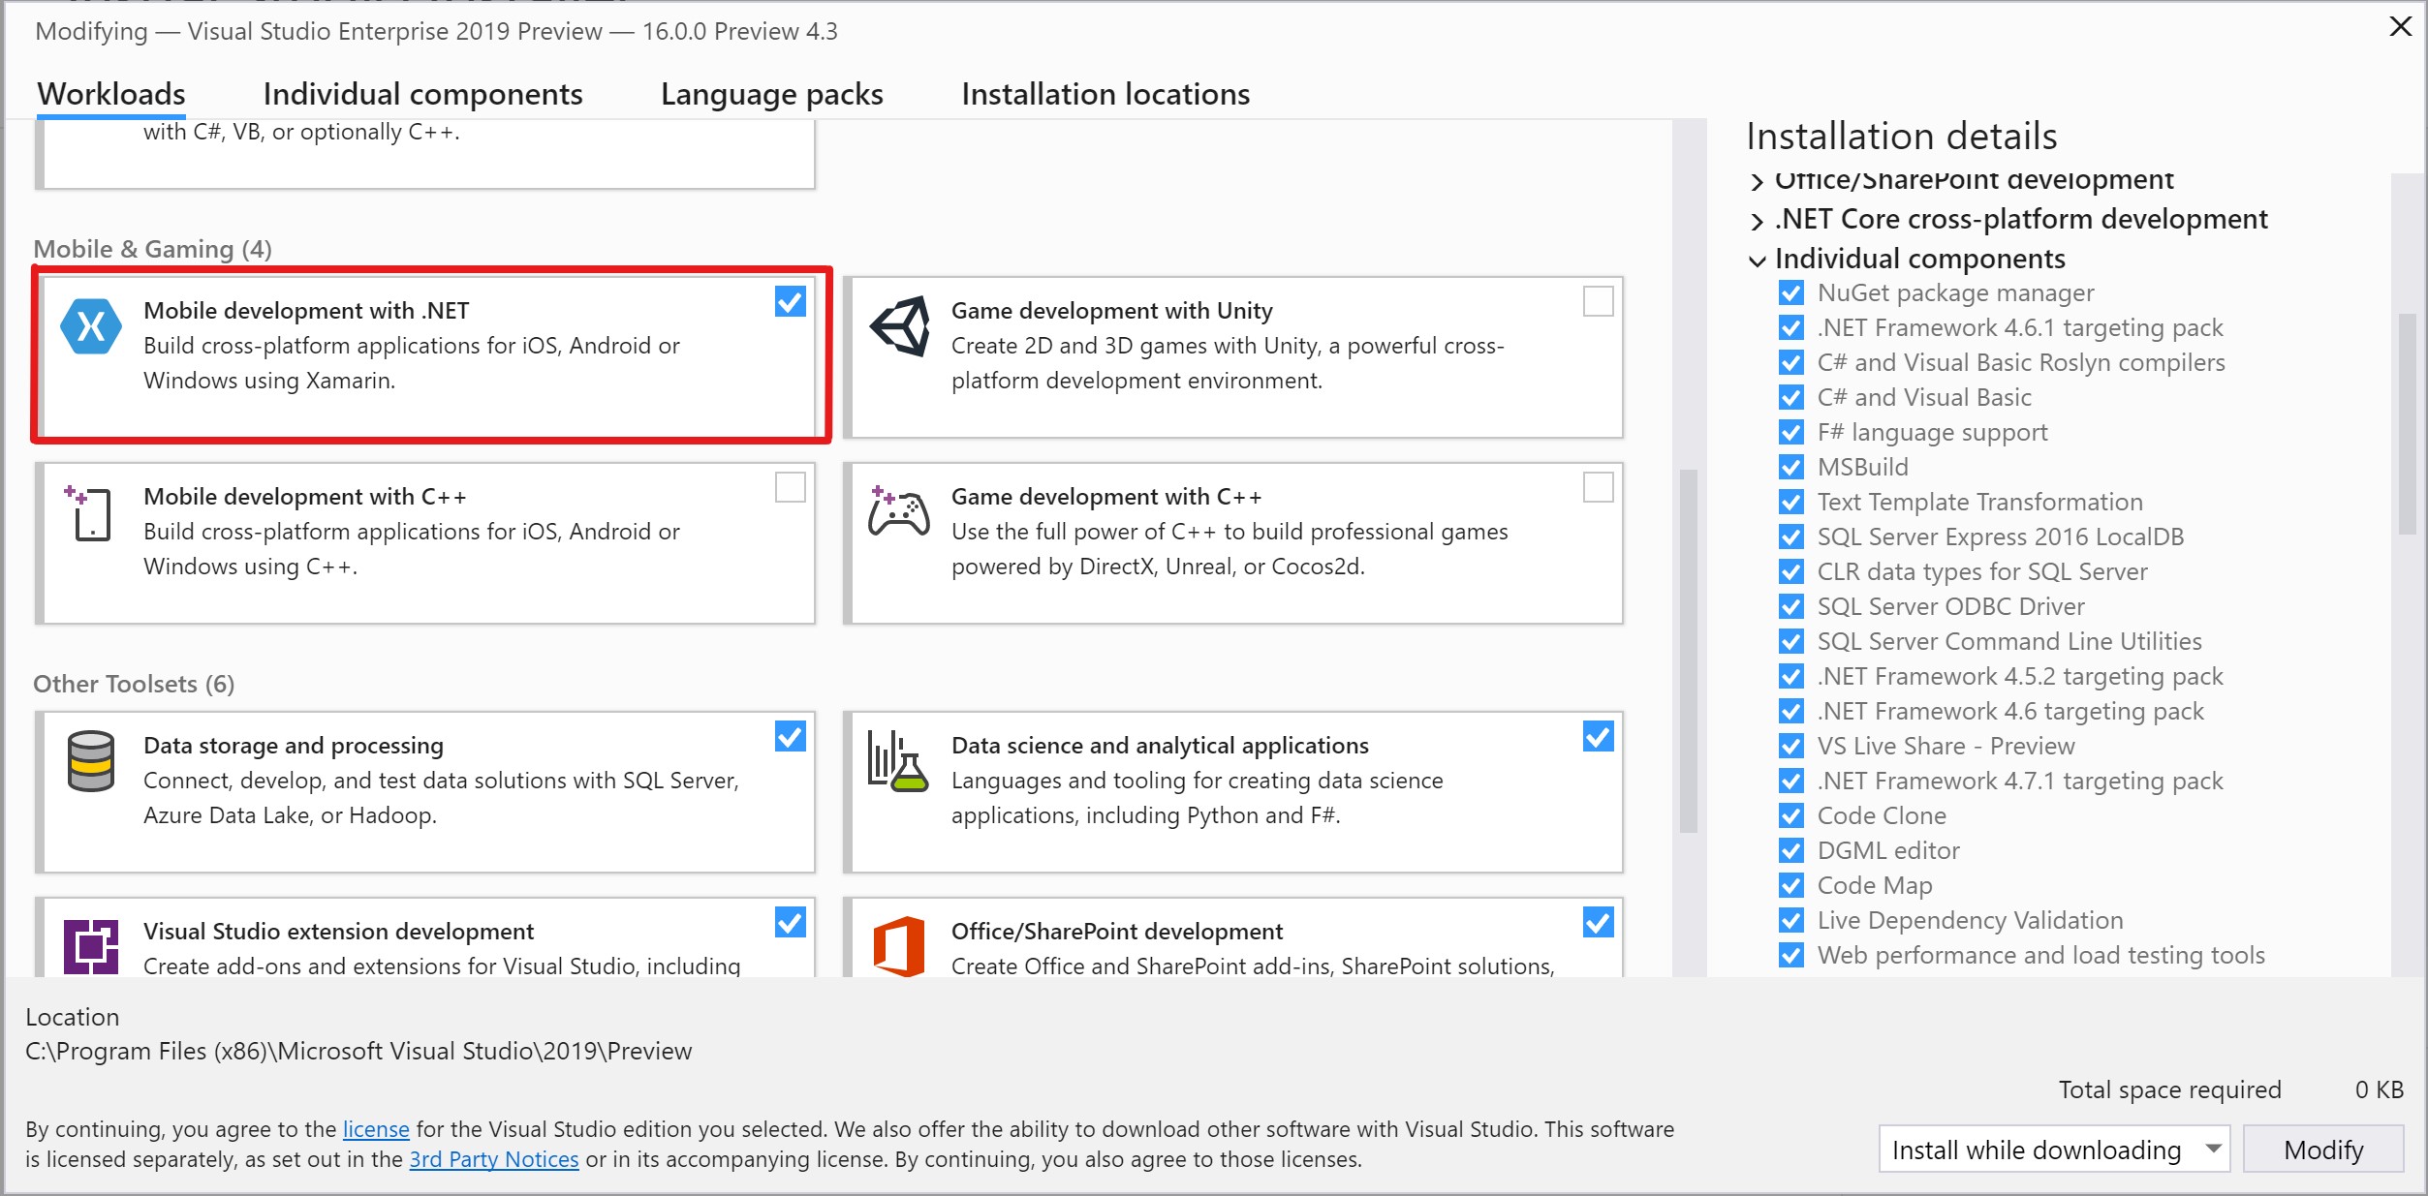Check Game development with C++ workload
Image resolution: width=2428 pixels, height=1196 pixels.
coord(1599,487)
